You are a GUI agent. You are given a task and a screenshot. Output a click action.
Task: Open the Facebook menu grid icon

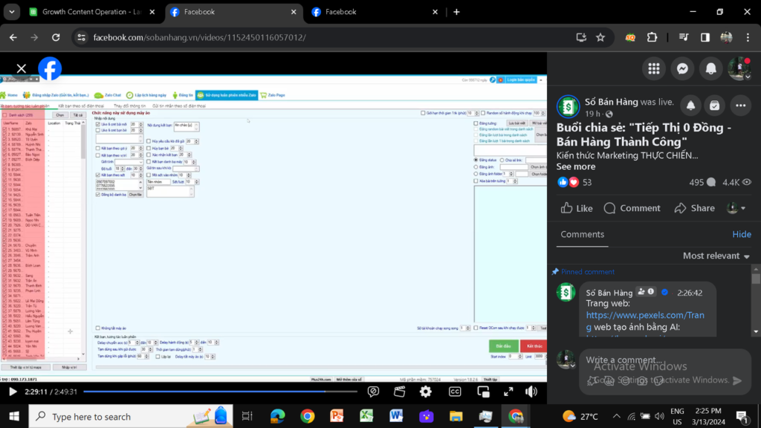pyautogui.click(x=654, y=68)
